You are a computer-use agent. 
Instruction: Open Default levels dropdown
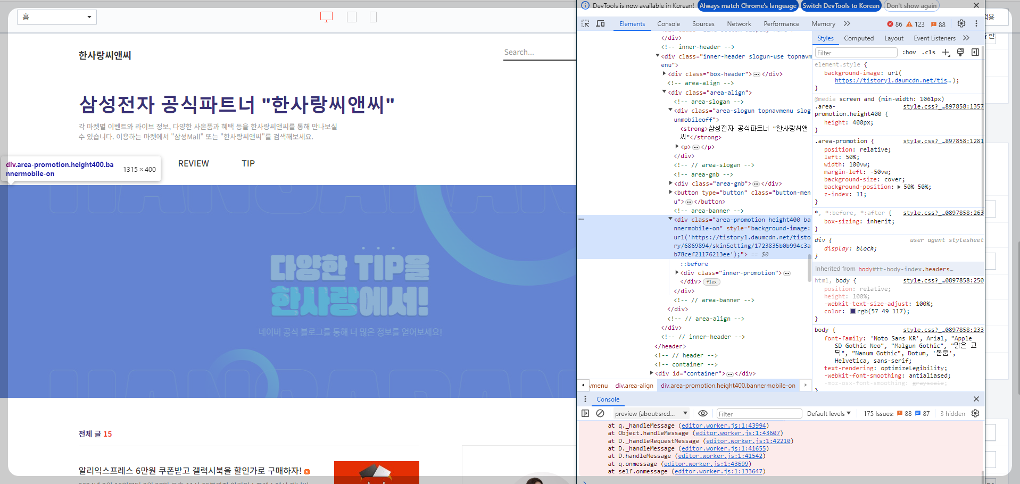(829, 413)
